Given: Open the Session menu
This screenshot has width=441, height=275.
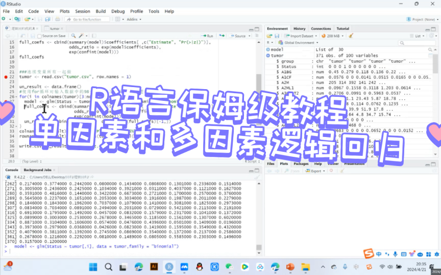Looking at the screenshot, I should pyautogui.click(x=82, y=11).
